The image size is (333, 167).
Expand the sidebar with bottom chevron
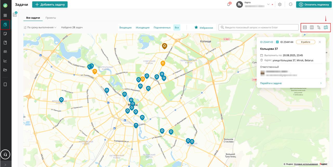pyautogui.click(x=5, y=165)
